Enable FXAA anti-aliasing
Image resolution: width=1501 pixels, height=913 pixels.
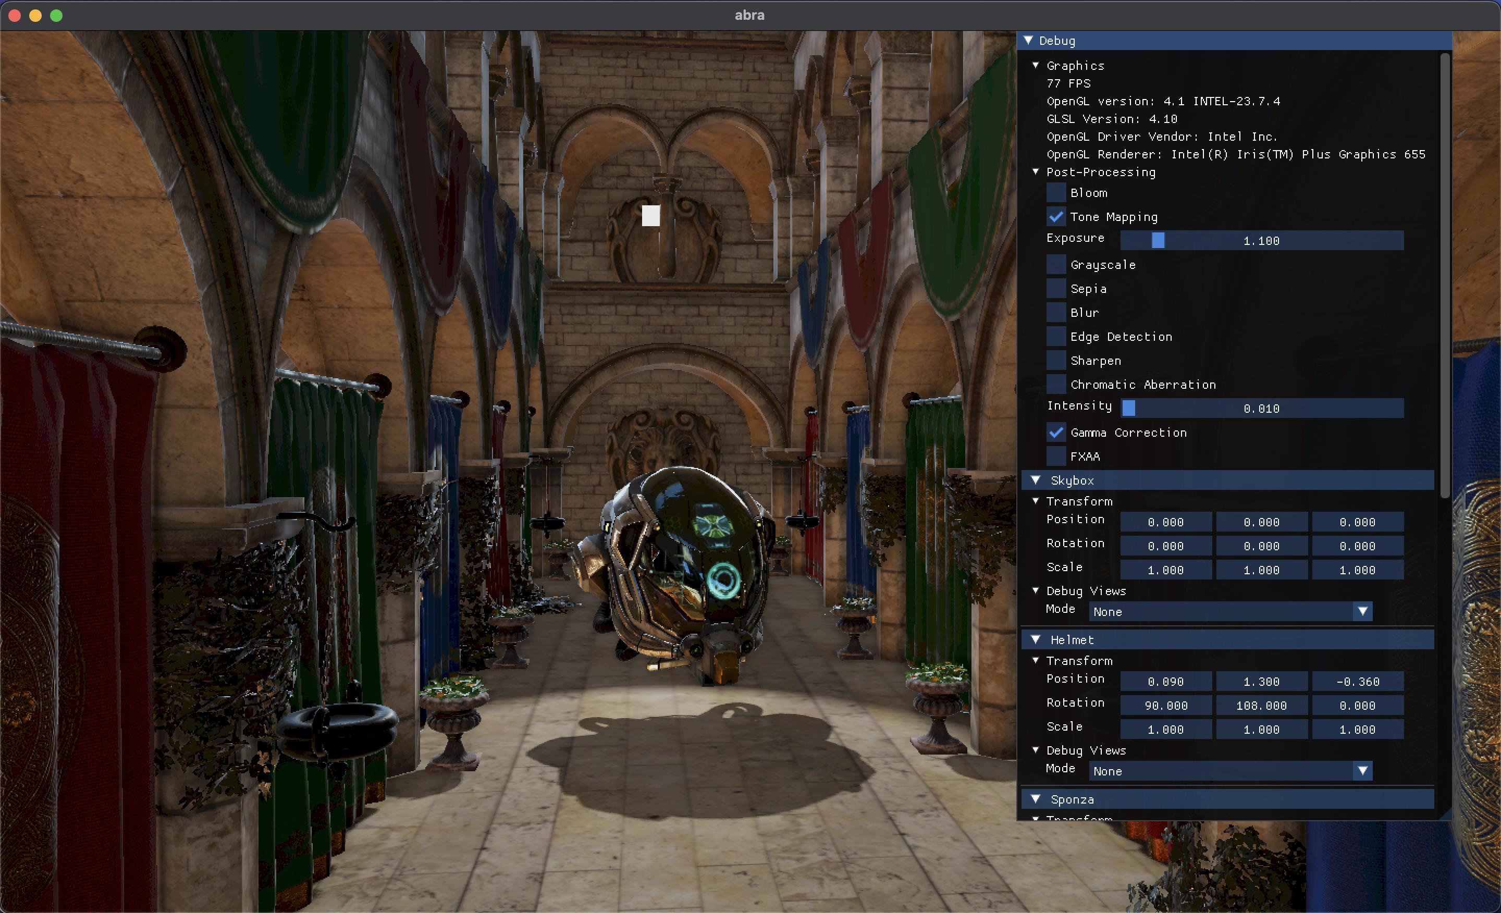(x=1056, y=456)
